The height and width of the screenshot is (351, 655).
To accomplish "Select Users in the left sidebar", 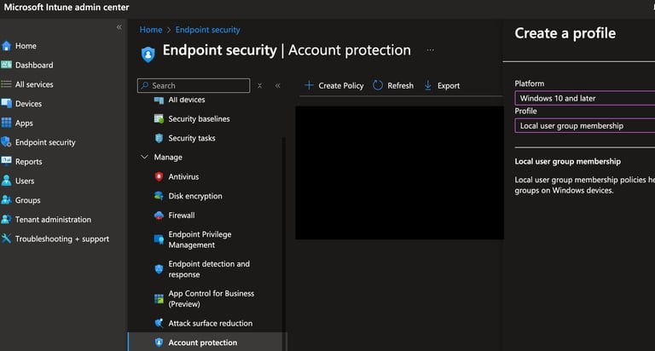I will [x=25, y=181].
